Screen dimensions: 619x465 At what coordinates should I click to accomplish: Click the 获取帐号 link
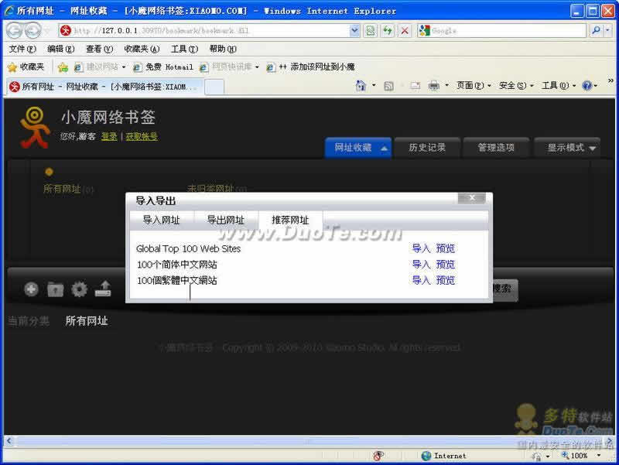(142, 137)
